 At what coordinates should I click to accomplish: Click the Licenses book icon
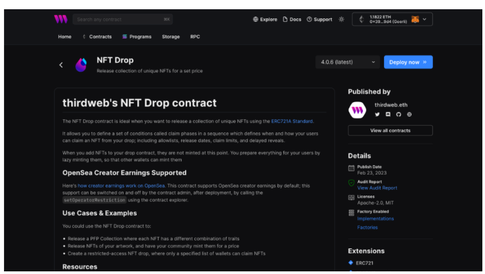[352, 198]
